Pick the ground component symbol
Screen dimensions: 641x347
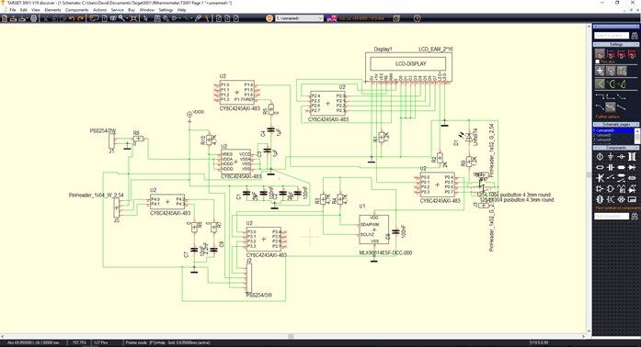pyautogui.click(x=611, y=157)
